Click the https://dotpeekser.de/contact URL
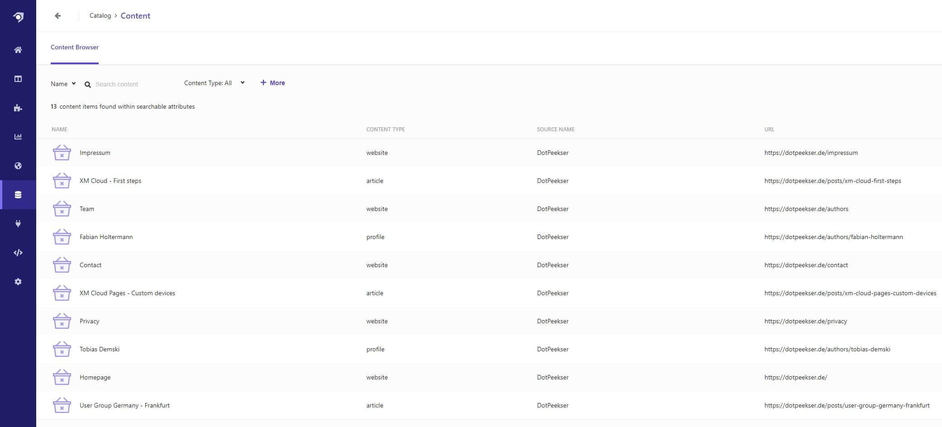Image resolution: width=942 pixels, height=427 pixels. pyautogui.click(x=806, y=265)
